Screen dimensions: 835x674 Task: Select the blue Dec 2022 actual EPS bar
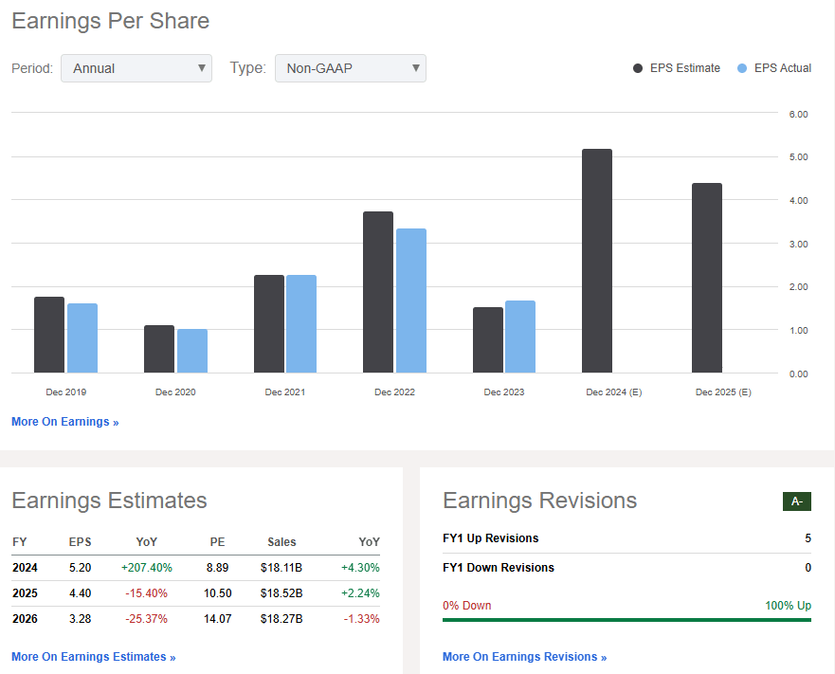[411, 299]
